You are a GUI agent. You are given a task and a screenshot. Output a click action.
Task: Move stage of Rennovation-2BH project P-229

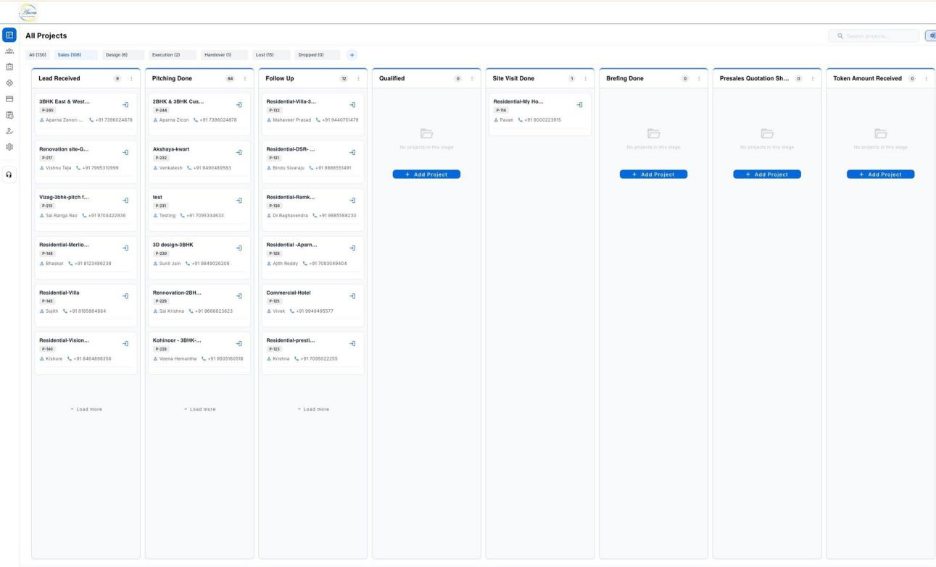click(x=239, y=295)
